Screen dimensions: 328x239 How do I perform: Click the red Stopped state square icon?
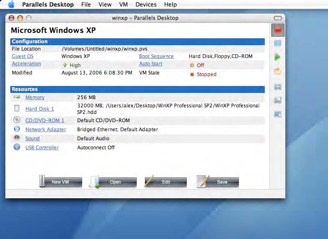point(192,74)
